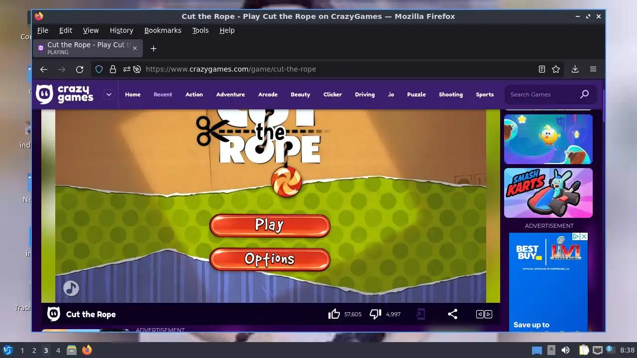Browse the .io games category
This screenshot has height=358, width=637.
pos(391,94)
